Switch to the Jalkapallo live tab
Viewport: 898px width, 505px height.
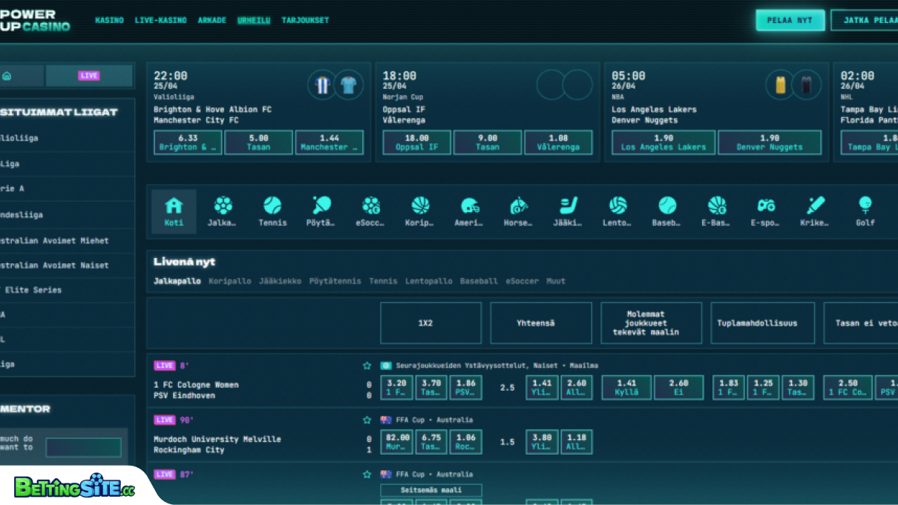click(177, 281)
